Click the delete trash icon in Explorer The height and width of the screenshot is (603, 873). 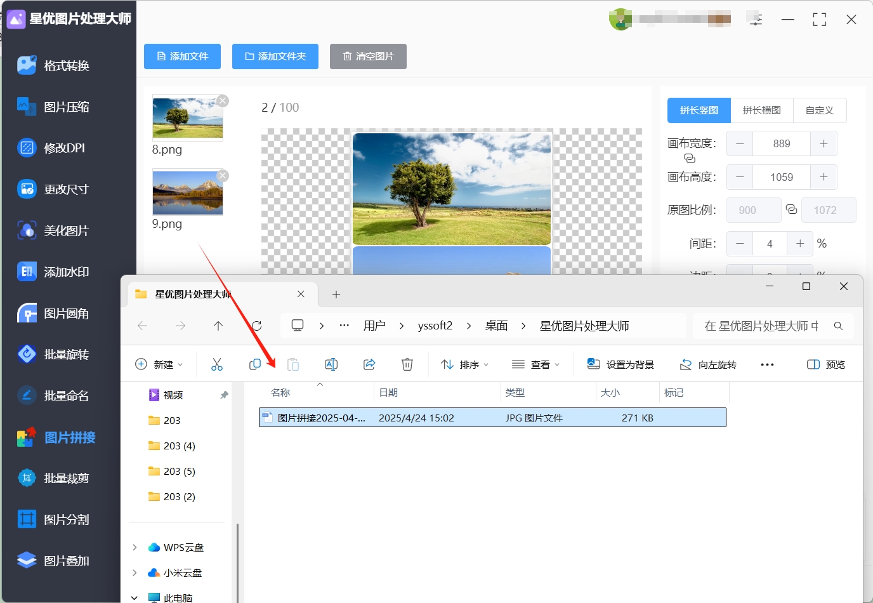tap(407, 364)
